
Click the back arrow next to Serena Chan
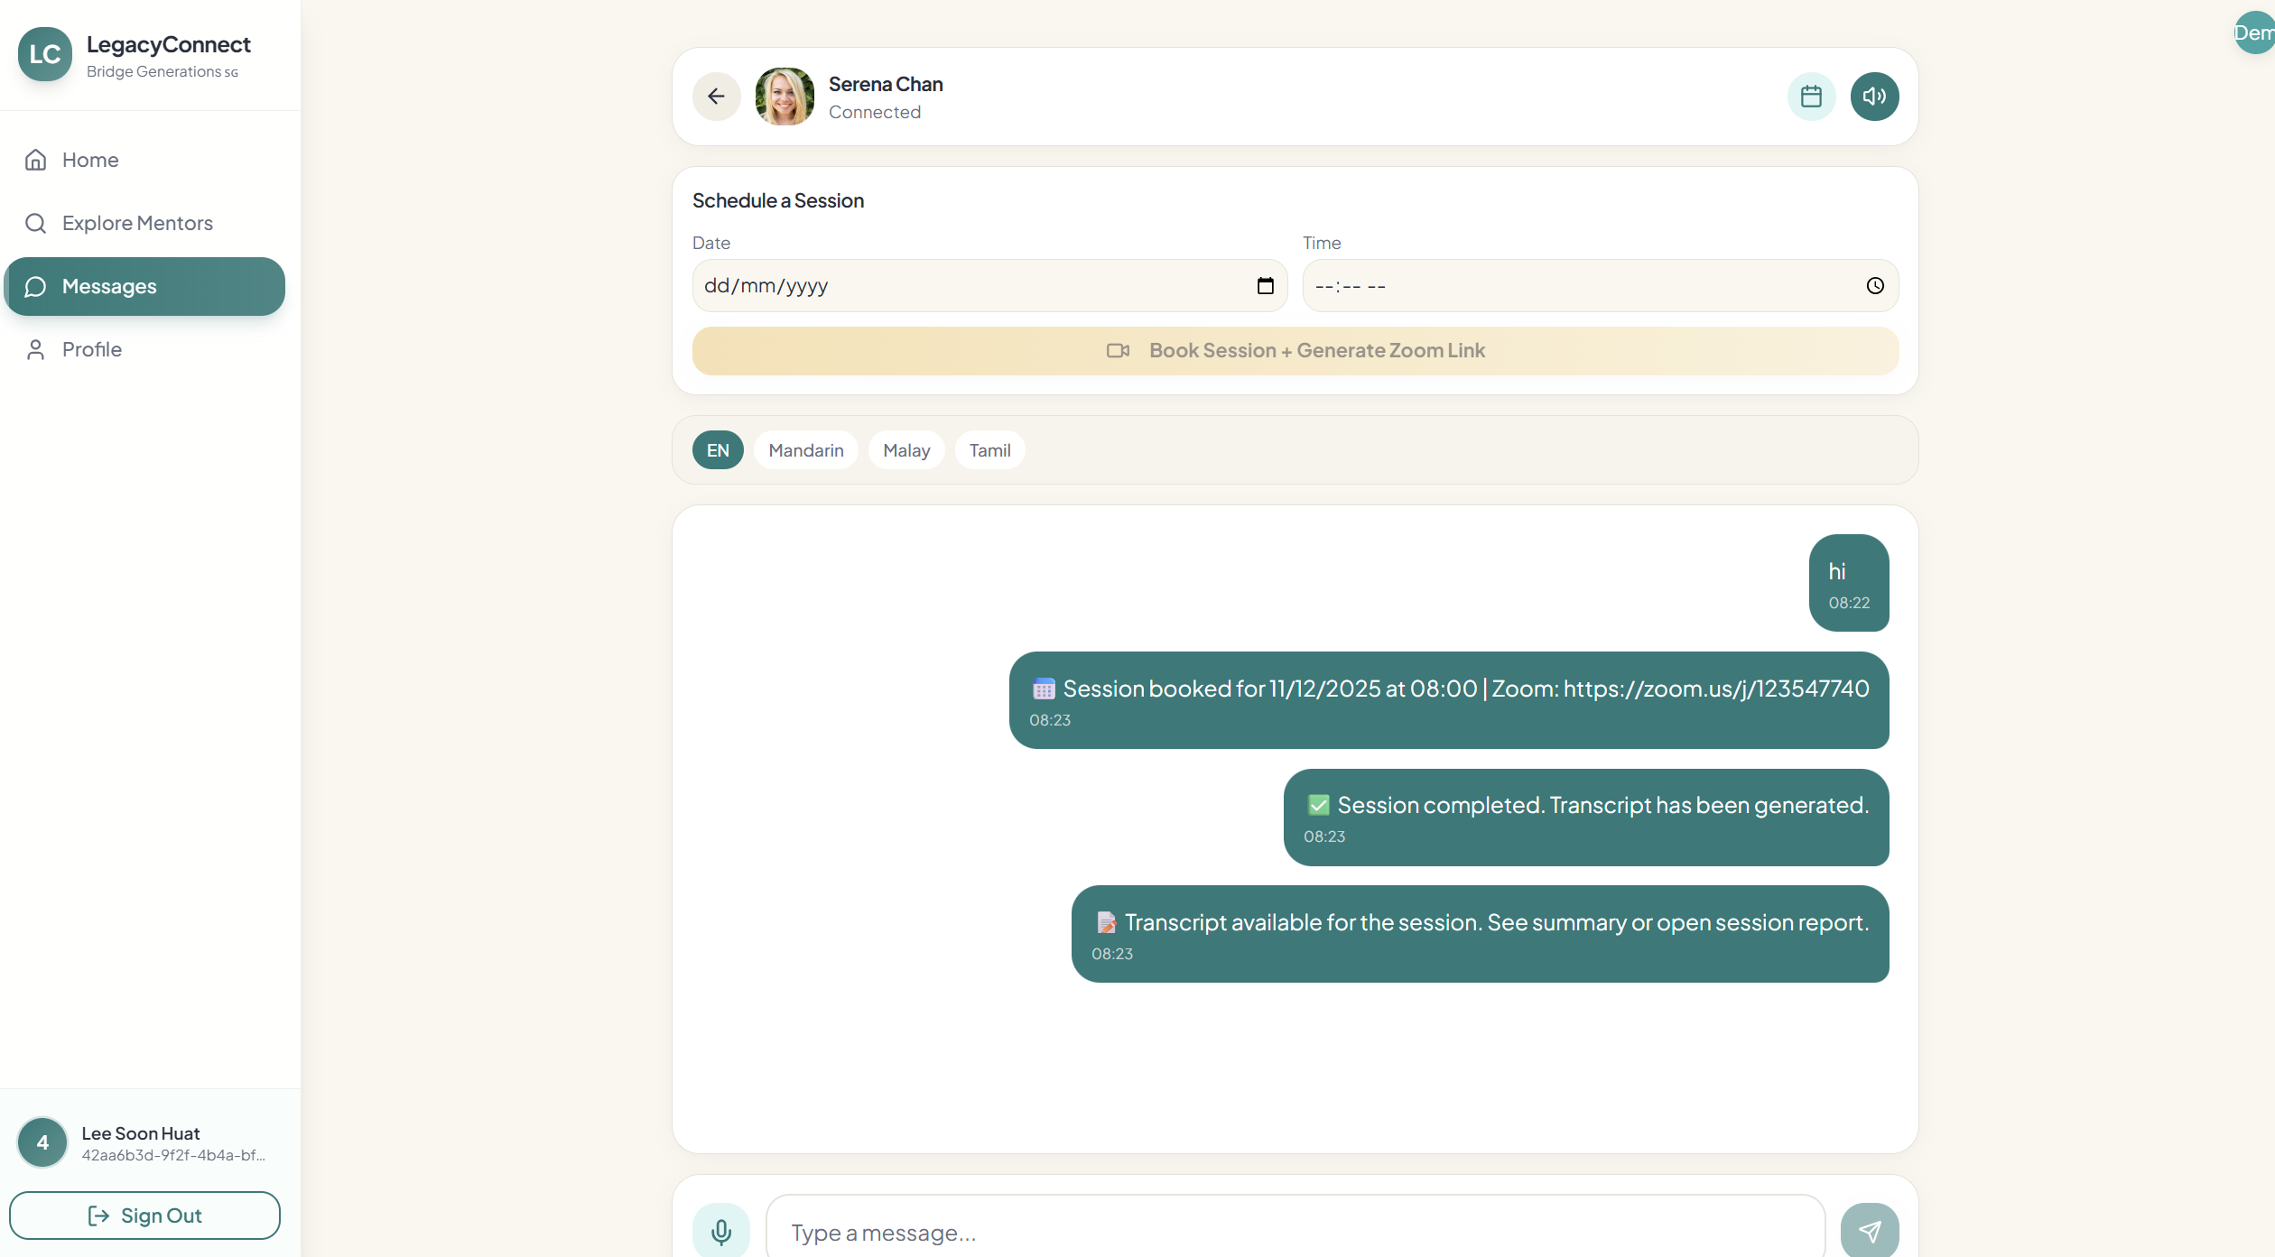pyautogui.click(x=716, y=97)
